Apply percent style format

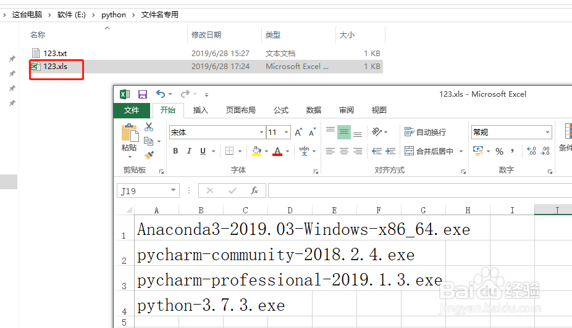[499, 151]
